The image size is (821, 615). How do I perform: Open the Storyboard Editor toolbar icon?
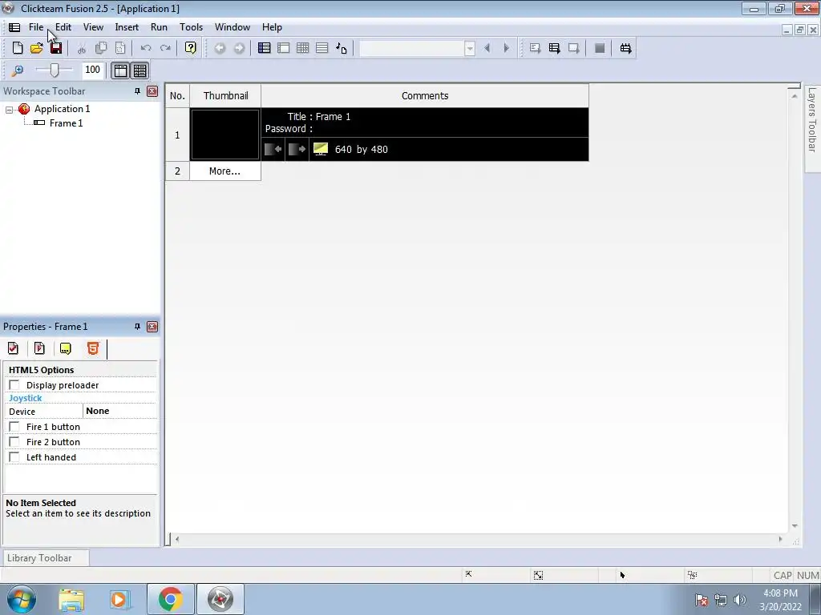click(x=265, y=48)
